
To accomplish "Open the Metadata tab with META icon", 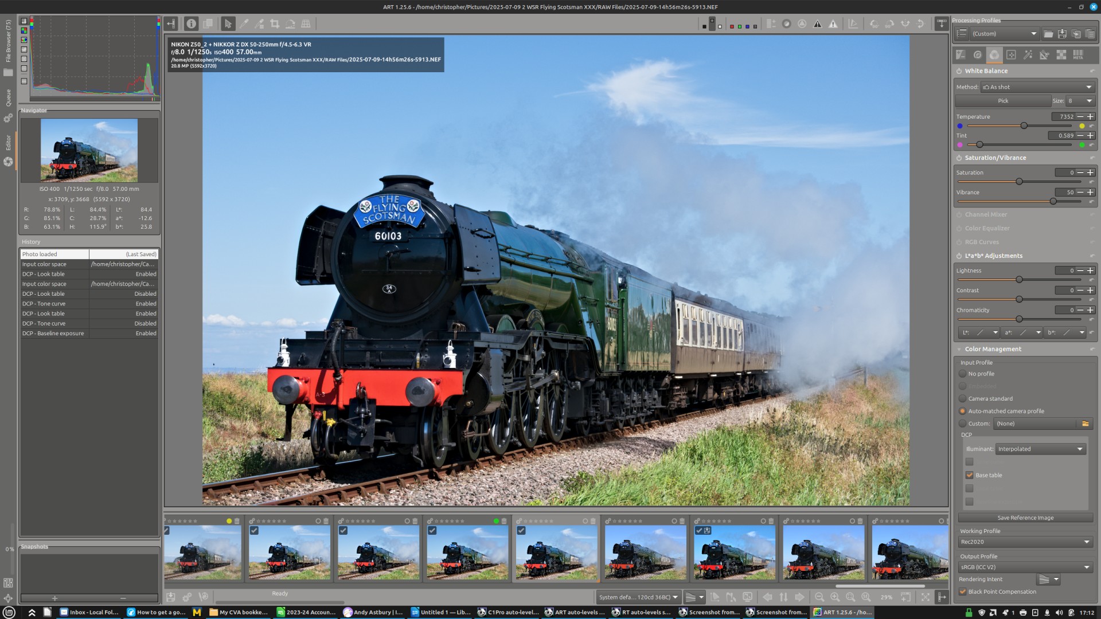I will [1078, 55].
